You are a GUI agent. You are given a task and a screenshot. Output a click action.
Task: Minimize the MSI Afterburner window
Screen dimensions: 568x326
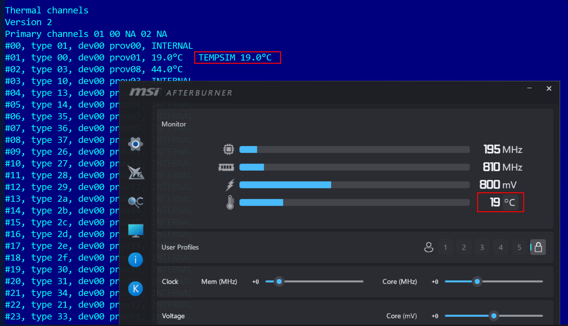point(529,88)
